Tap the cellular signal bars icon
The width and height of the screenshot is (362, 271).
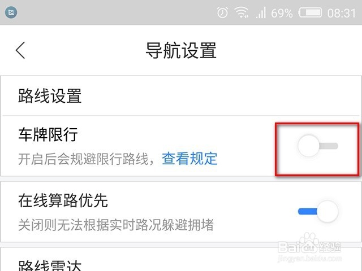tap(261, 12)
